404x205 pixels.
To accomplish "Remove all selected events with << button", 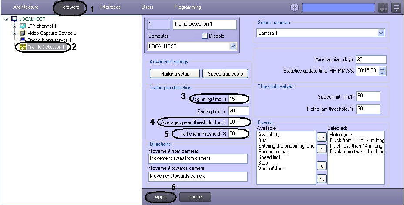I will click(322, 179).
